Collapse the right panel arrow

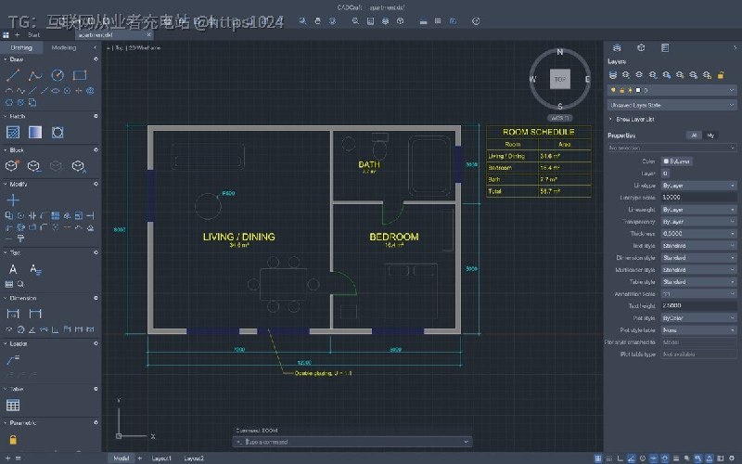pos(735,48)
